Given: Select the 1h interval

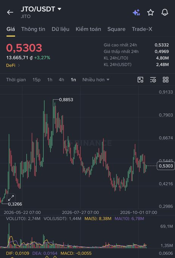Looking at the screenshot, I should coord(50,80).
